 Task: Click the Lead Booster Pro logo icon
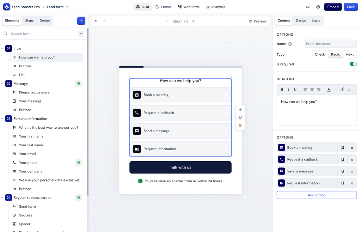[7, 7]
